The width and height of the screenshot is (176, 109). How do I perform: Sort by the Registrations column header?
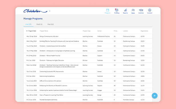click(144, 31)
